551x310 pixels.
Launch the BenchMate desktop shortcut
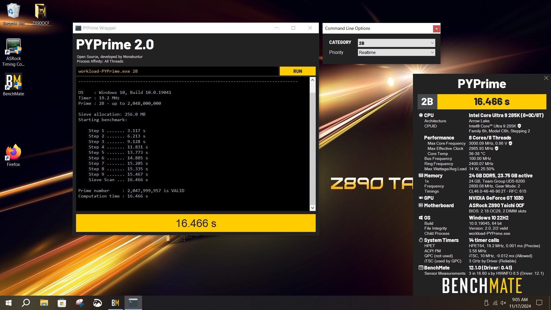[13, 85]
